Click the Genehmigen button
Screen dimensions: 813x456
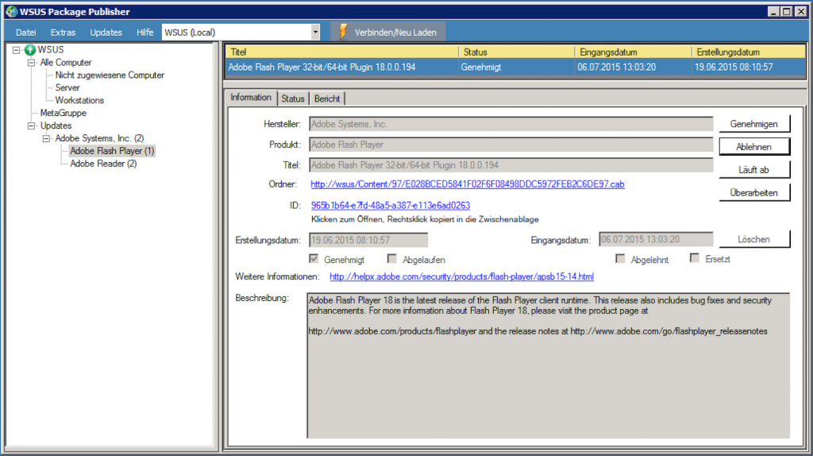(754, 124)
